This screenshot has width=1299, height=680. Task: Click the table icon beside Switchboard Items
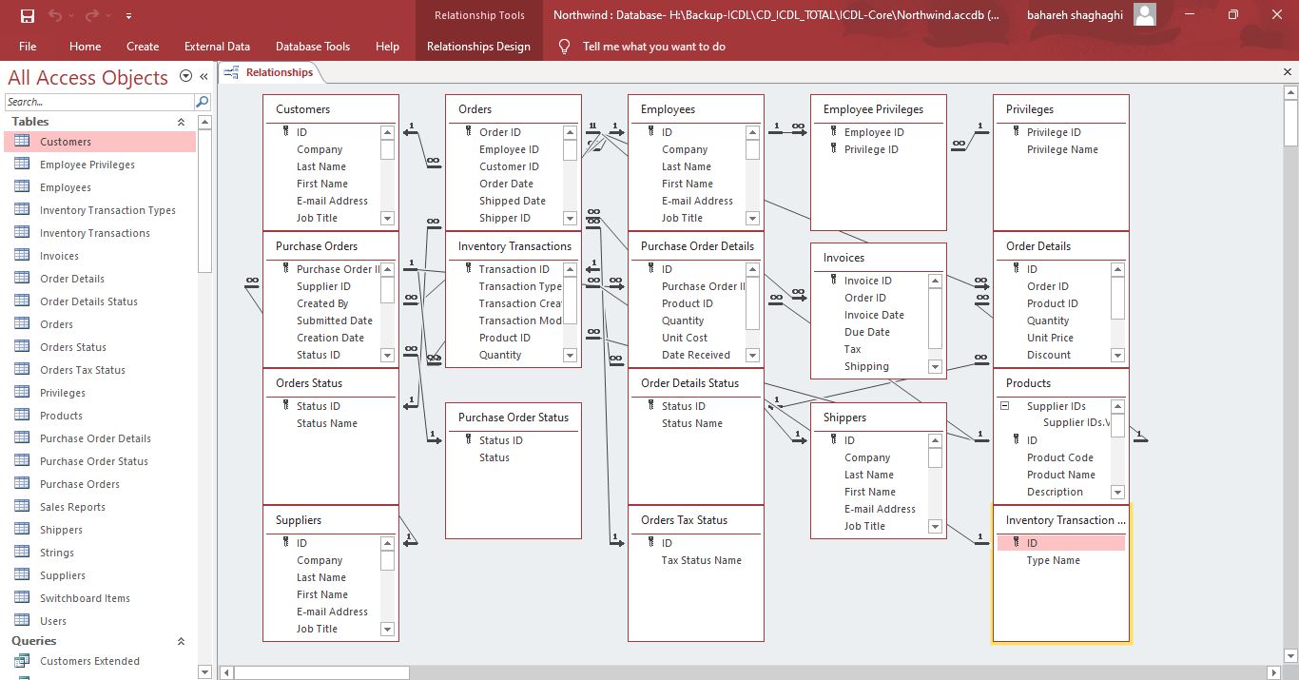coord(22,598)
